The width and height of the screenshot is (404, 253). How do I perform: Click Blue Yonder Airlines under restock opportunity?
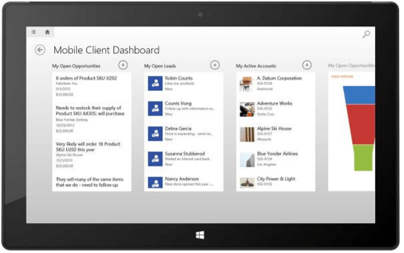(72, 120)
